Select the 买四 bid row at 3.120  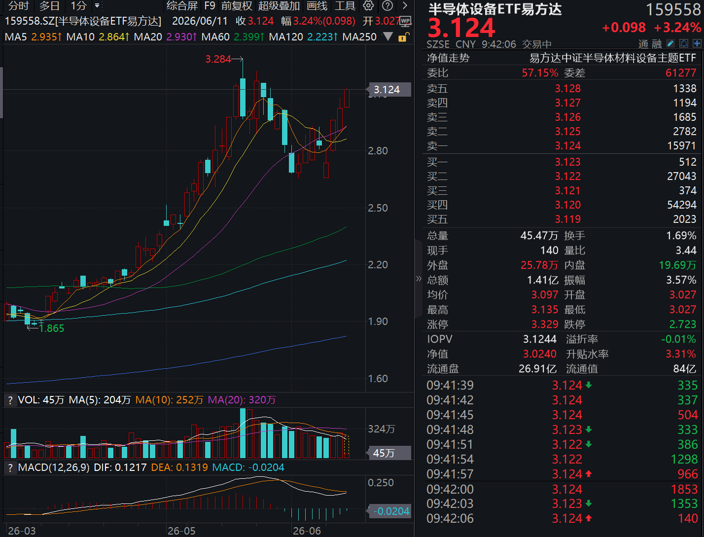click(x=562, y=205)
